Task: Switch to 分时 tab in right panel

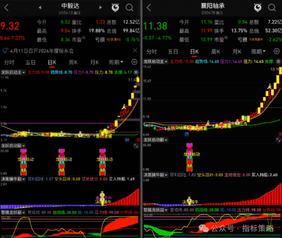Action: (x=151, y=51)
